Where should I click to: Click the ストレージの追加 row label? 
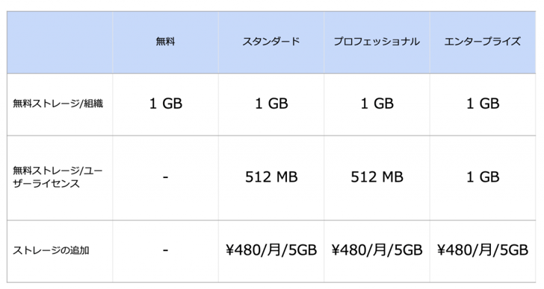(x=51, y=250)
